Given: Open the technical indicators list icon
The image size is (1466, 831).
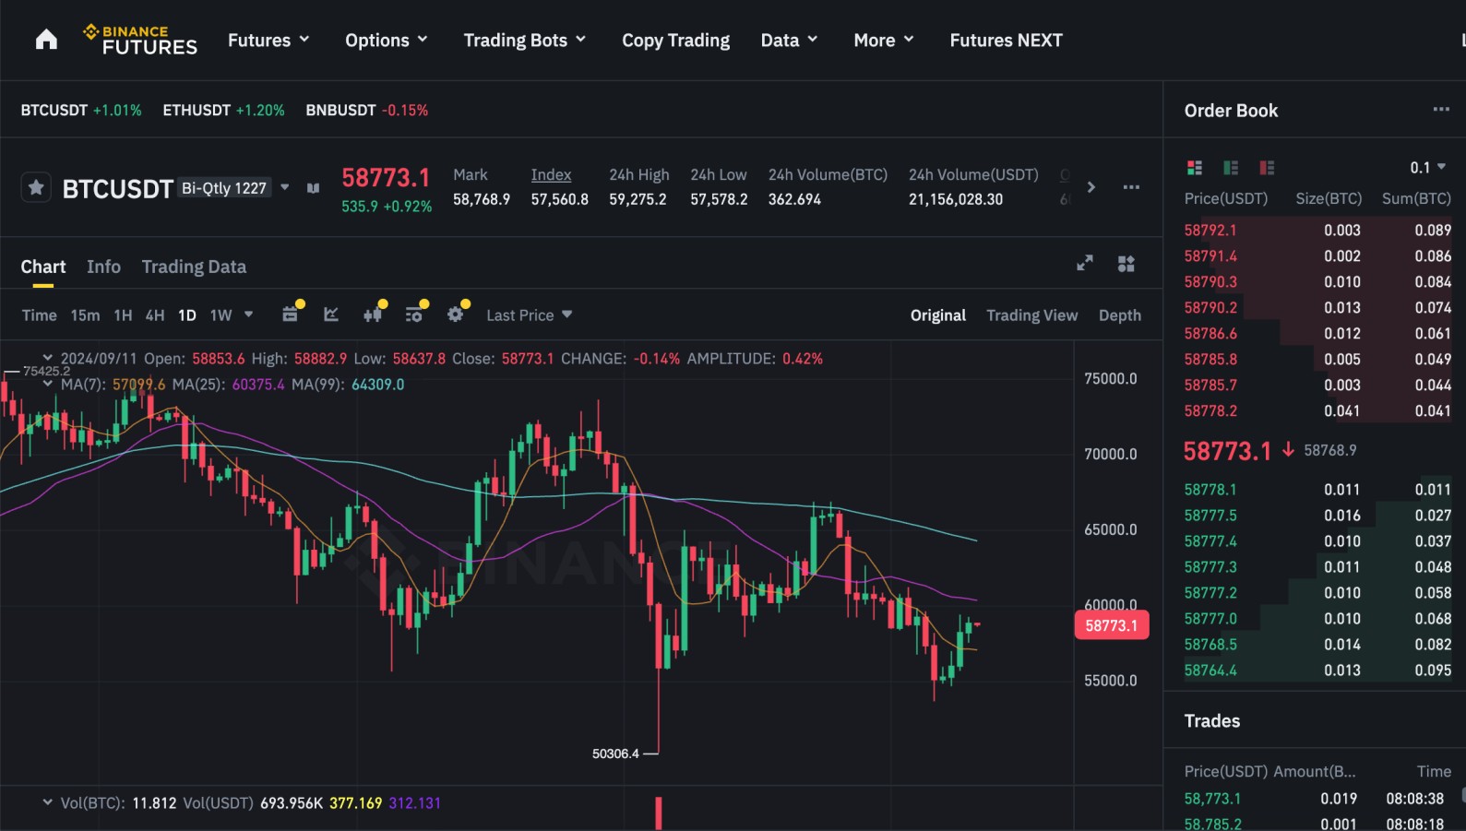Looking at the screenshot, I should click(414, 315).
